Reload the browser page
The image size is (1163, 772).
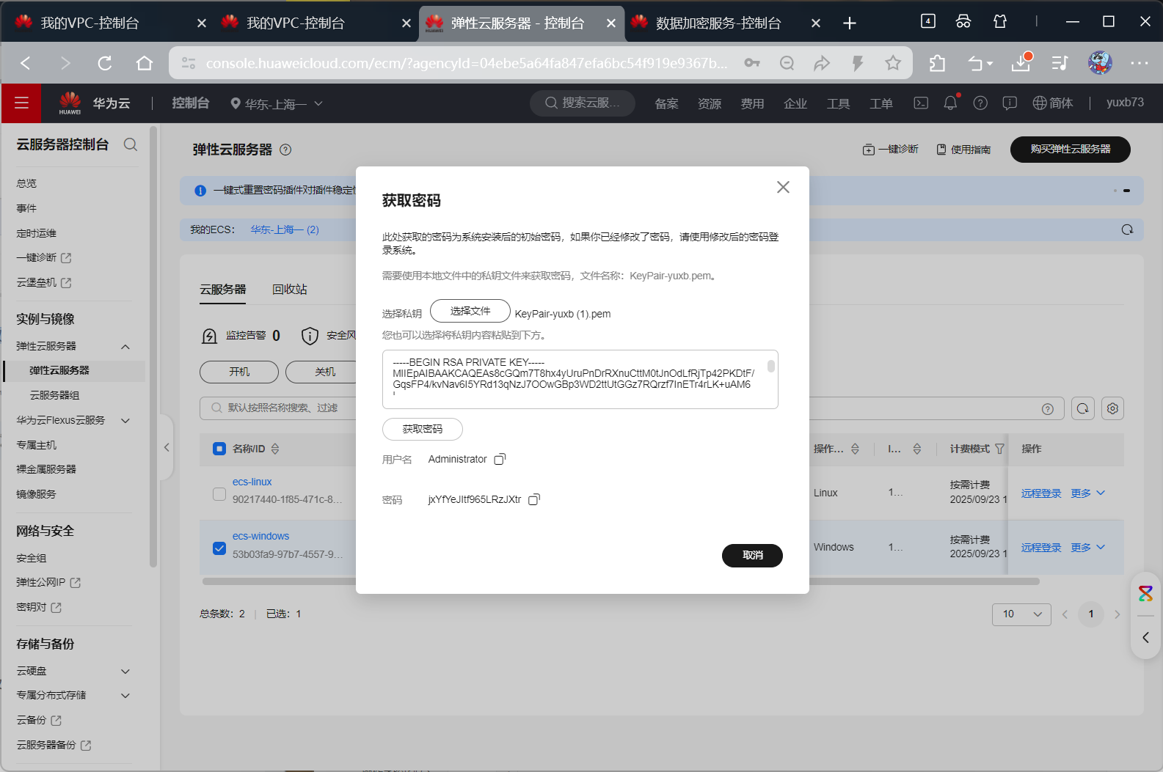coord(105,63)
